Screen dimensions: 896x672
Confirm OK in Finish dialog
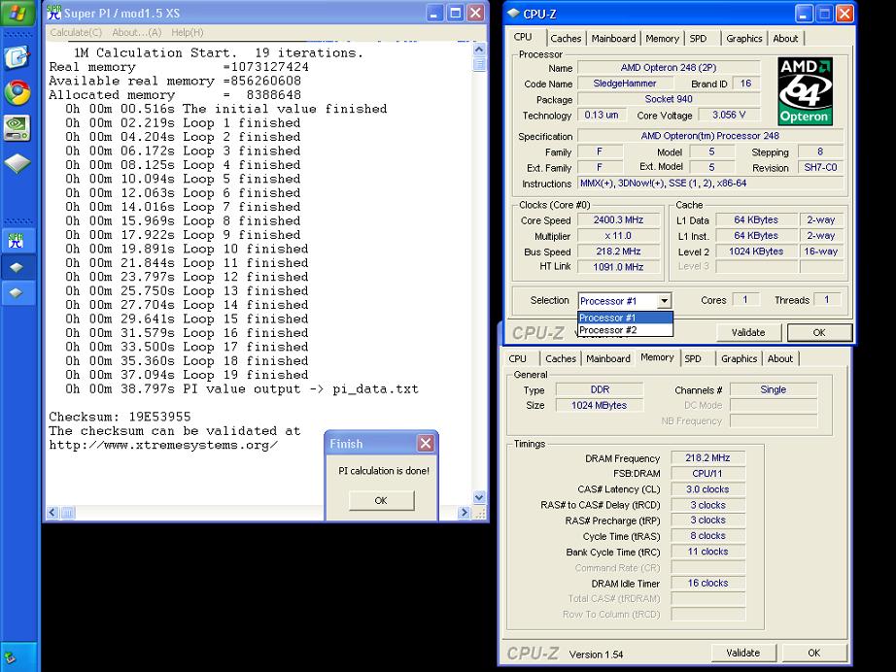[x=381, y=500]
